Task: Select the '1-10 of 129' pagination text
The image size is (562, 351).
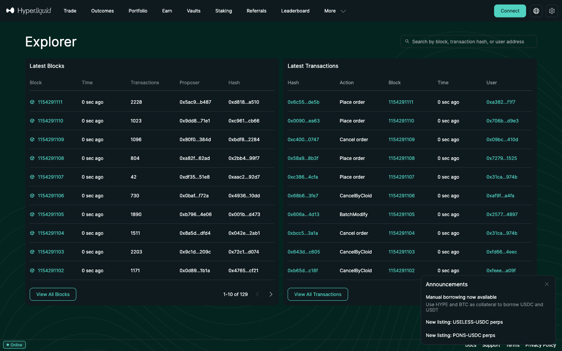Action: pos(235,294)
